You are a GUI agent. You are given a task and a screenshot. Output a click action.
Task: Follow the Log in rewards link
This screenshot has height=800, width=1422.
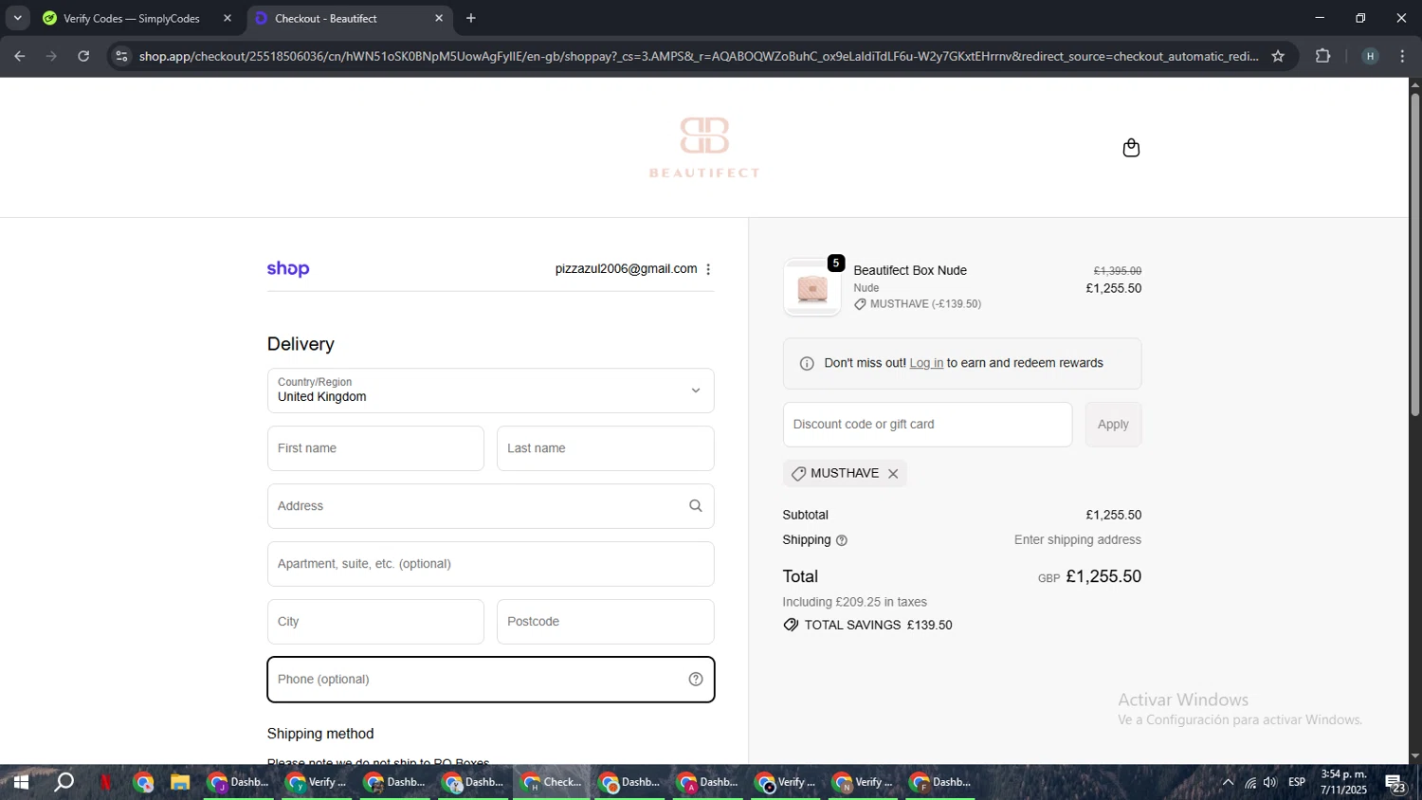[926, 363]
